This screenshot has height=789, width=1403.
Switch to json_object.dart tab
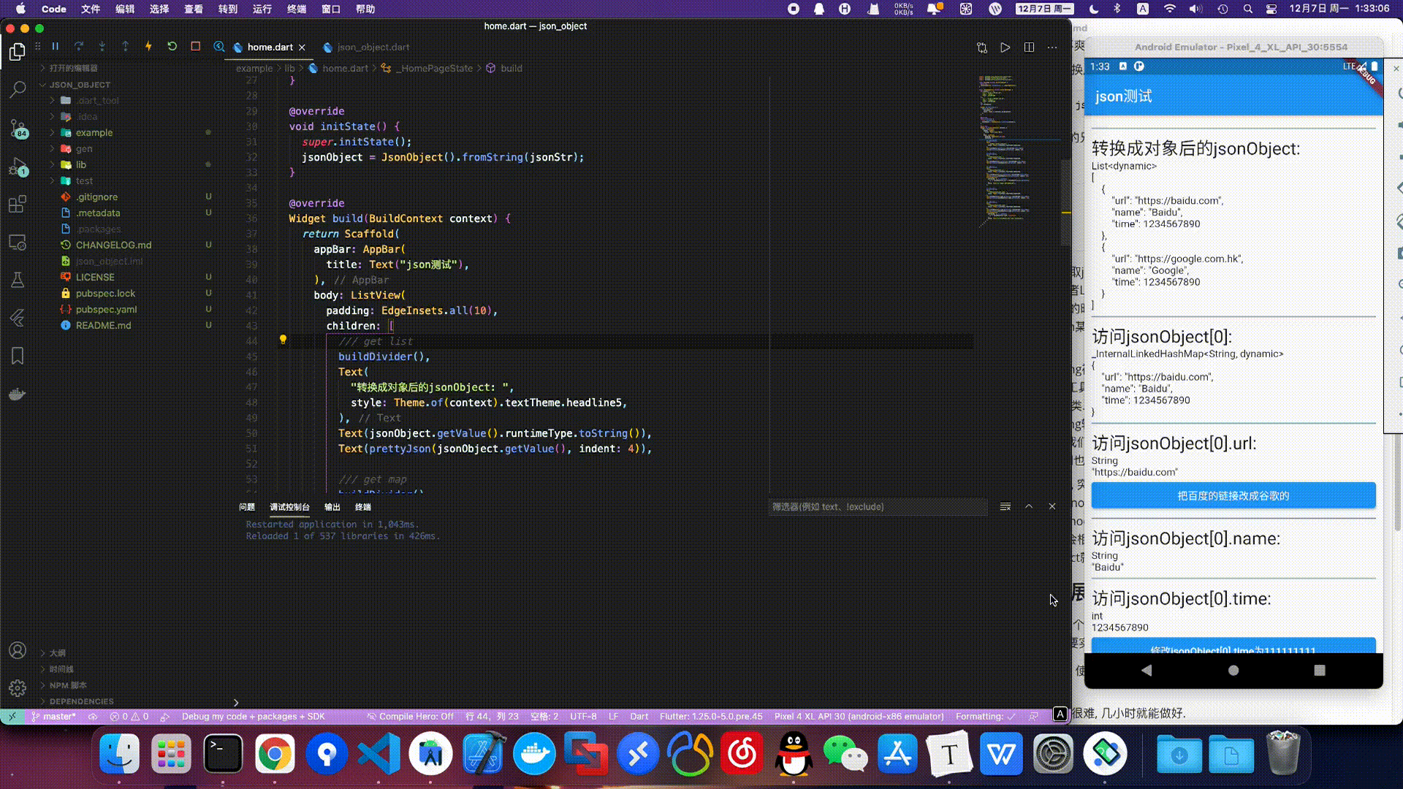click(x=373, y=47)
